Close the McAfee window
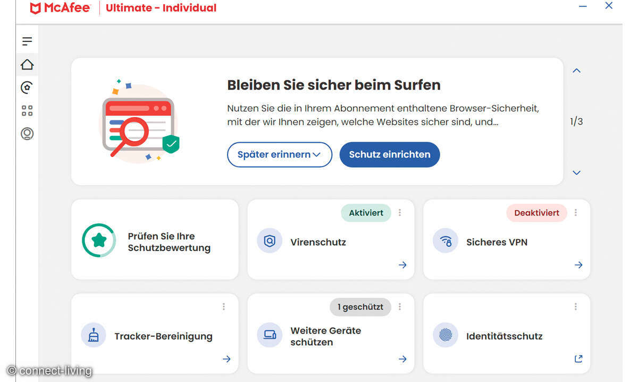The height and width of the screenshot is (382, 638). pos(609,6)
